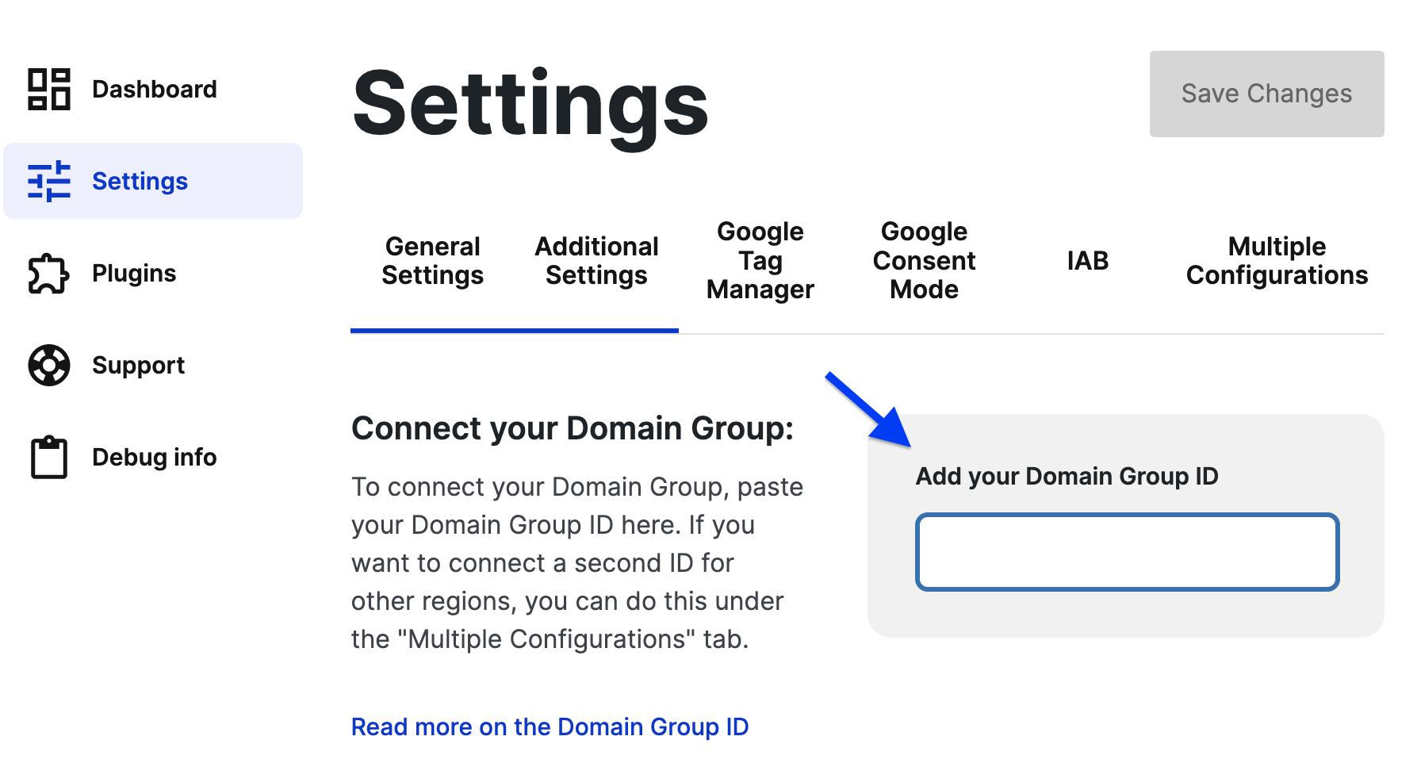Screen dimensions: 1421x763
Task: Open the Google Tag Manager tab
Action: coord(760,260)
